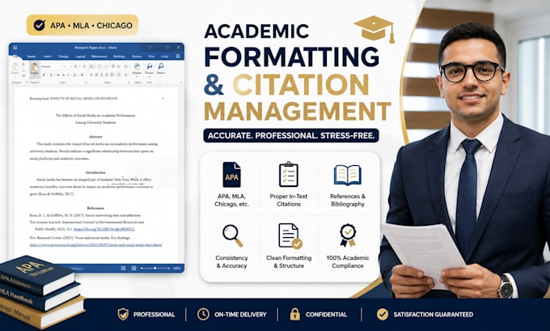
Task: Select the Review ribbon tab
Action: point(137,56)
